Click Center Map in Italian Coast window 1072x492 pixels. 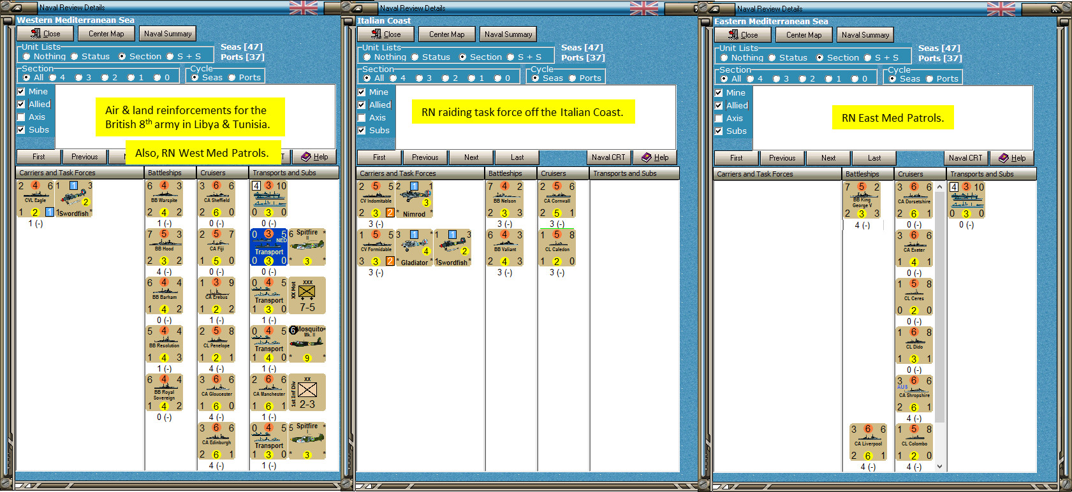[447, 34]
